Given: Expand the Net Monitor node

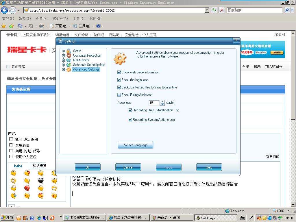Looking at the screenshot, I should click(63, 60).
